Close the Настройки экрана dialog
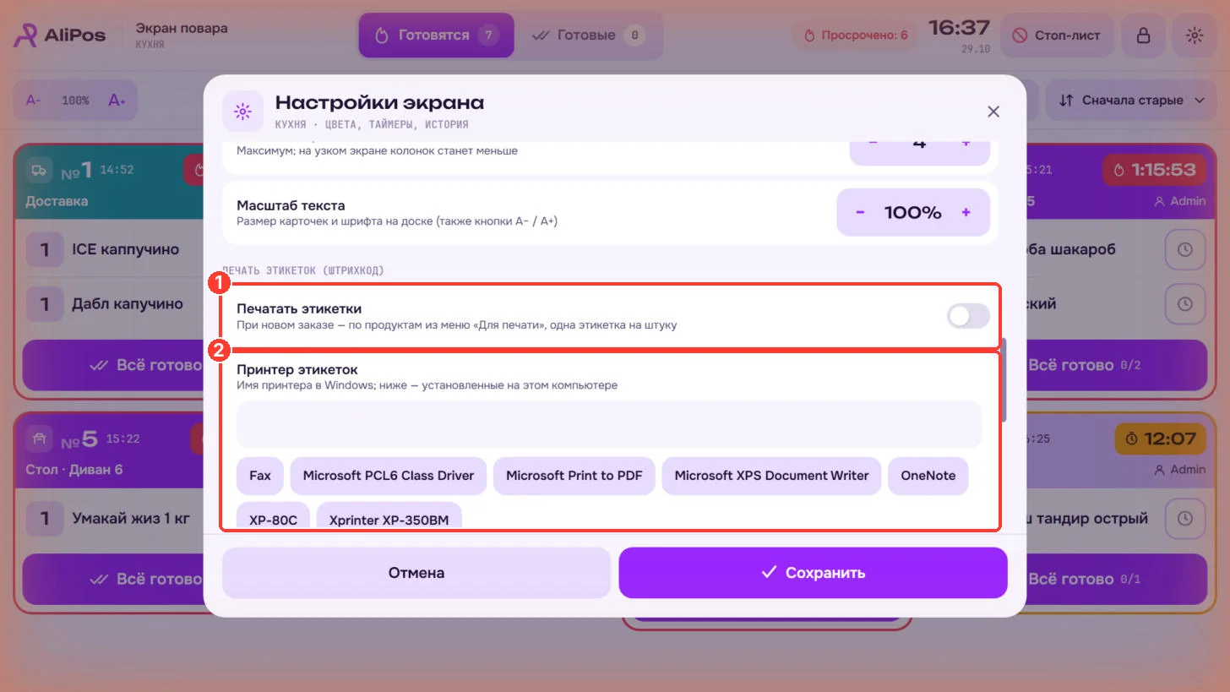 [993, 112]
